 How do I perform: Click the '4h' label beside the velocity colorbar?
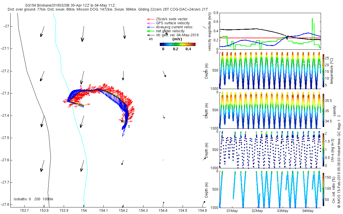point(151,39)
